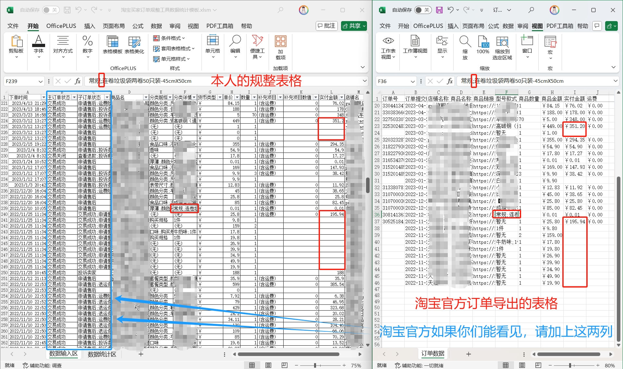Expand the formula bar in right window
This screenshot has width=623, height=369.
pos(616,81)
